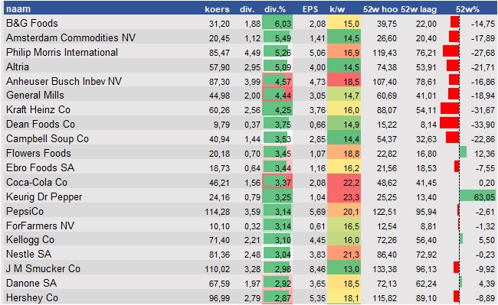The image size is (498, 305).
Task: Click PepsiCo's 52w high value 122,51
Action: coord(385,212)
